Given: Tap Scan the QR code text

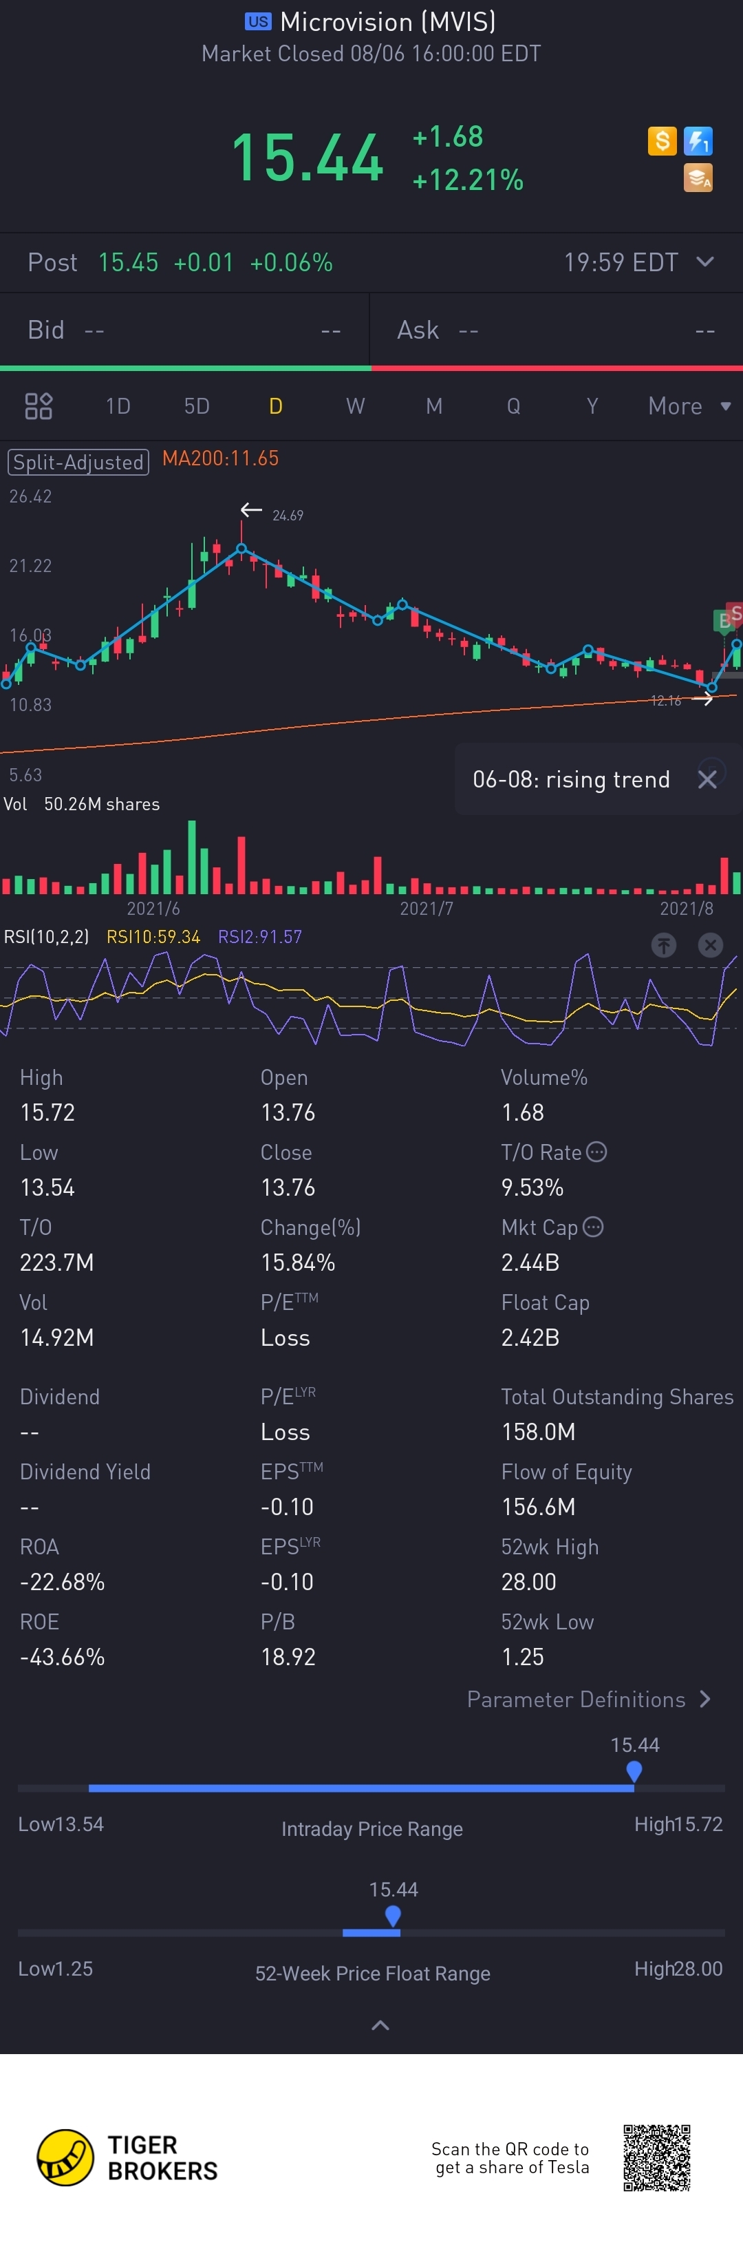Looking at the screenshot, I should (x=510, y=2157).
